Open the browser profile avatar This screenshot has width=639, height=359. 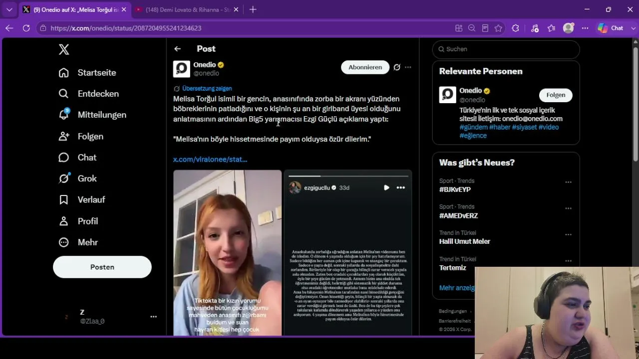568,28
